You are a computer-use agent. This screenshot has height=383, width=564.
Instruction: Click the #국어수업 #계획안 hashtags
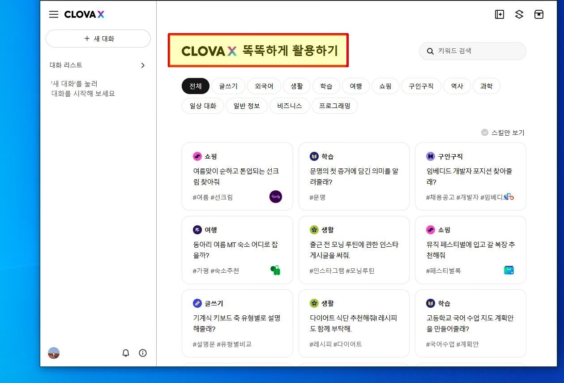pos(453,344)
